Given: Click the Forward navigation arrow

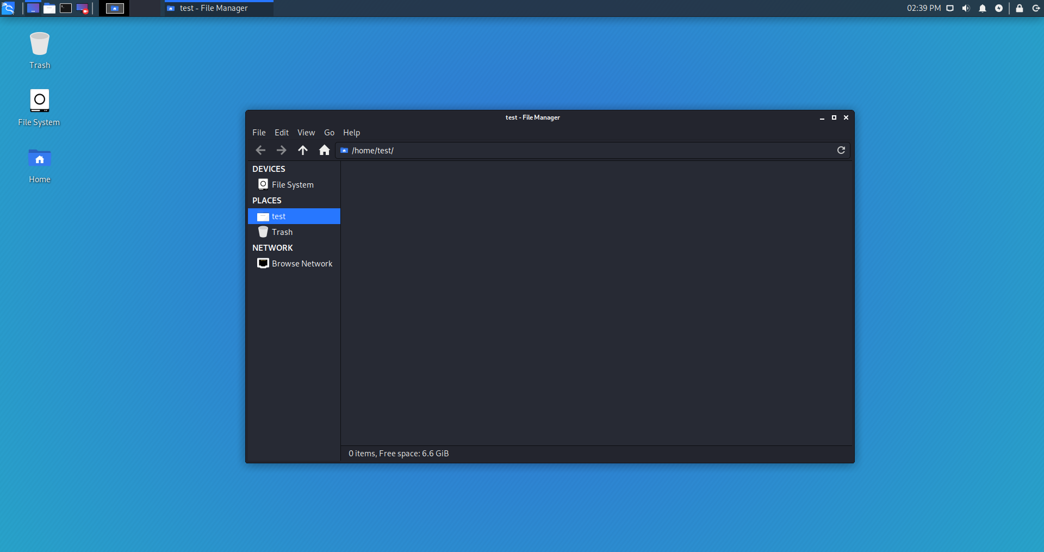Looking at the screenshot, I should (281, 150).
